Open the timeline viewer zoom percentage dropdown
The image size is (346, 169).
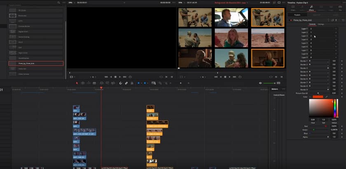point(182,2)
